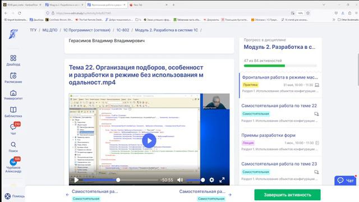Switch to first browser tab
Screen dimensions: 359x202
pos(22,5)
